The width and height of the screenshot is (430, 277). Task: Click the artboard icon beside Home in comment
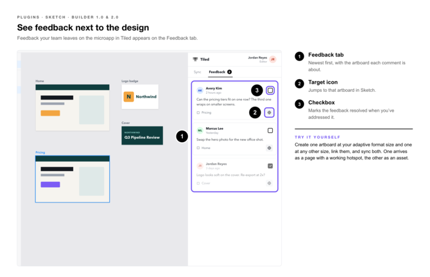[198, 148]
